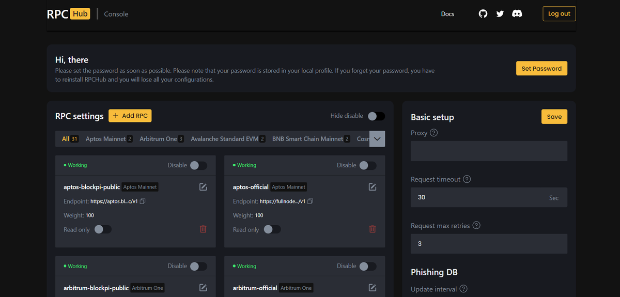
Task: Select the Aptos Mainnet tab
Action: (x=109, y=139)
